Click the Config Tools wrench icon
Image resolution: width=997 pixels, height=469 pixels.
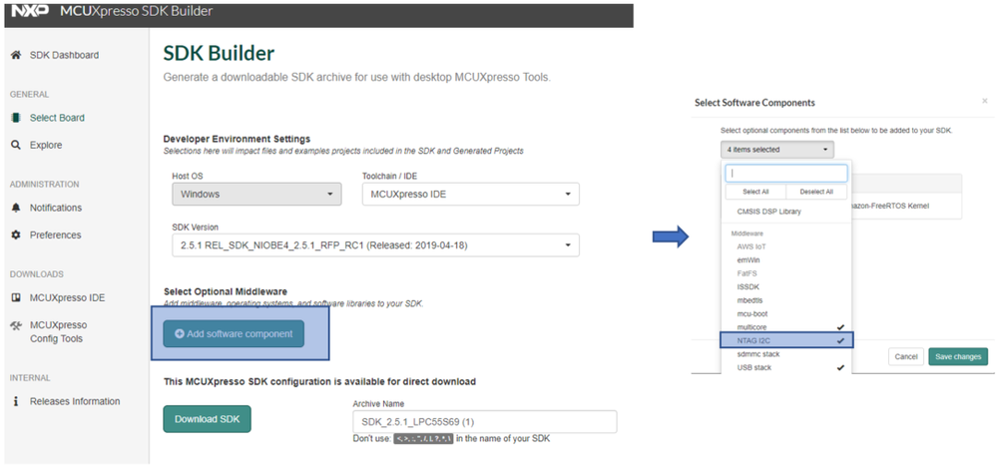point(17,325)
